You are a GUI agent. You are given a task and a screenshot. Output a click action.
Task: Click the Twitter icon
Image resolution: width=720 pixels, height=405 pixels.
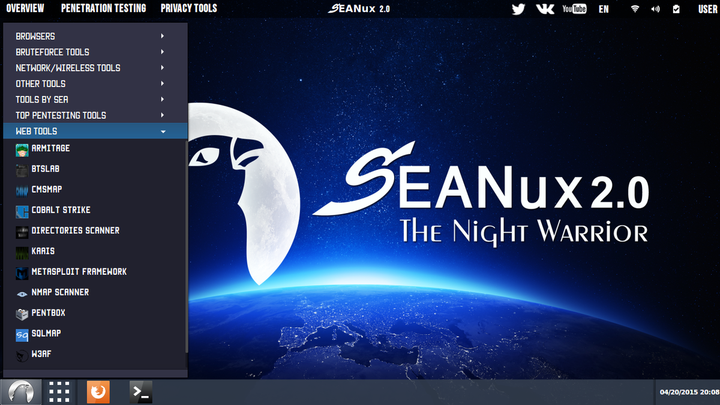518,8
